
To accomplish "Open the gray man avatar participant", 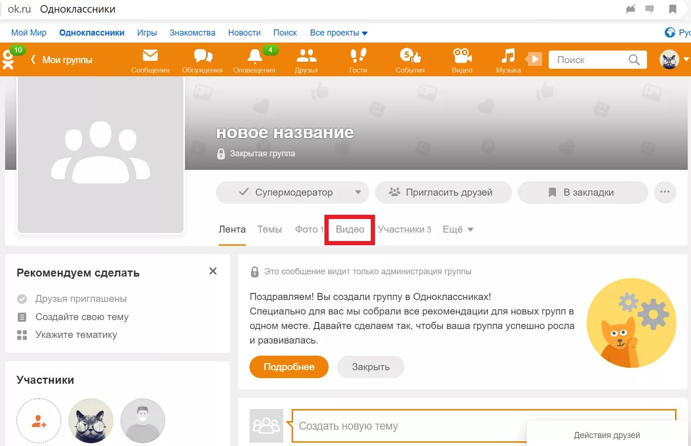I will pos(143,421).
